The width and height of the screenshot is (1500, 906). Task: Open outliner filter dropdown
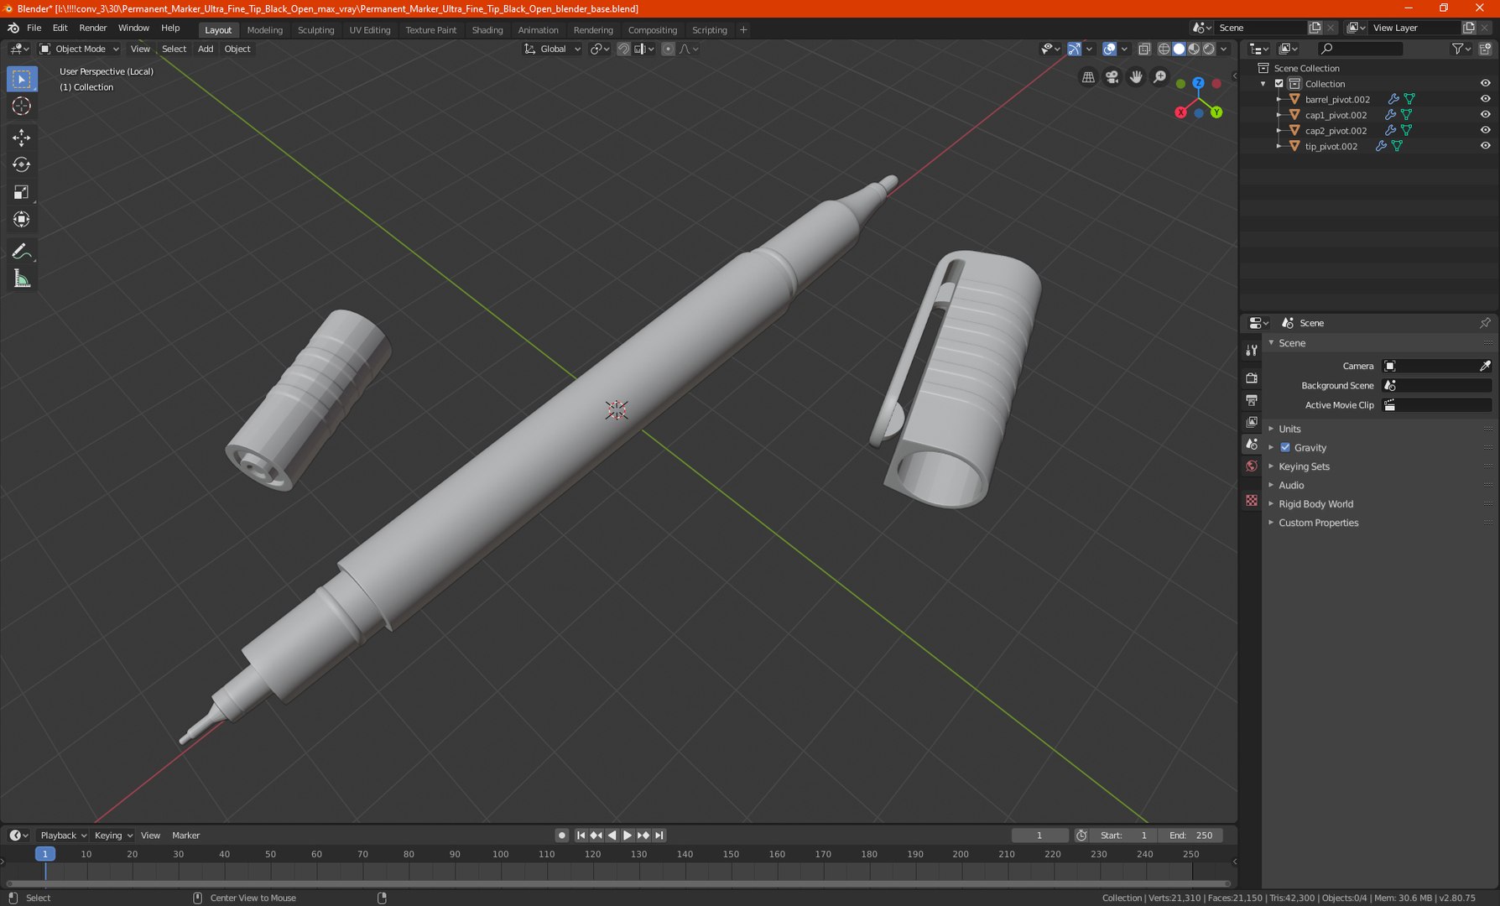1461,49
